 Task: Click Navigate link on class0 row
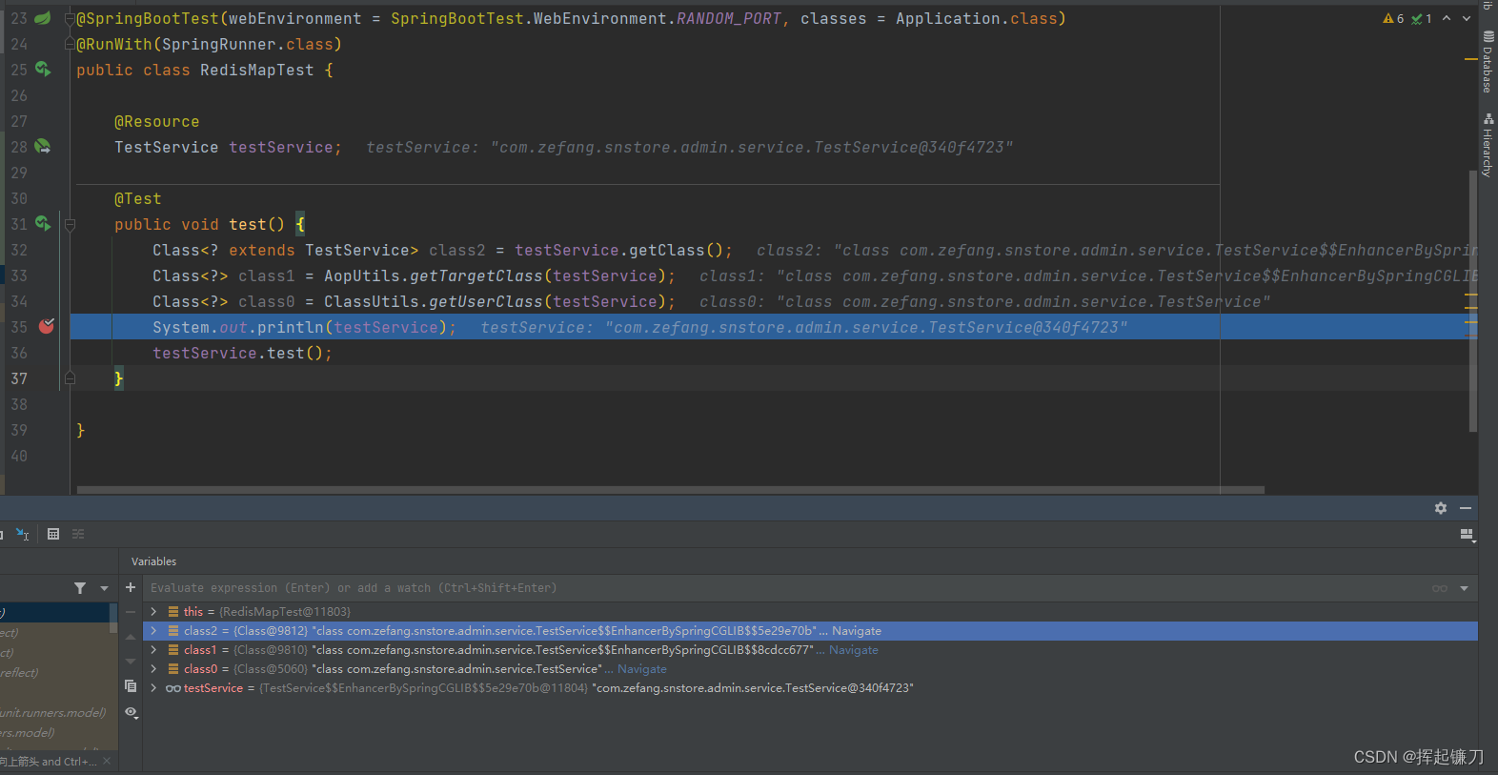pos(641,669)
